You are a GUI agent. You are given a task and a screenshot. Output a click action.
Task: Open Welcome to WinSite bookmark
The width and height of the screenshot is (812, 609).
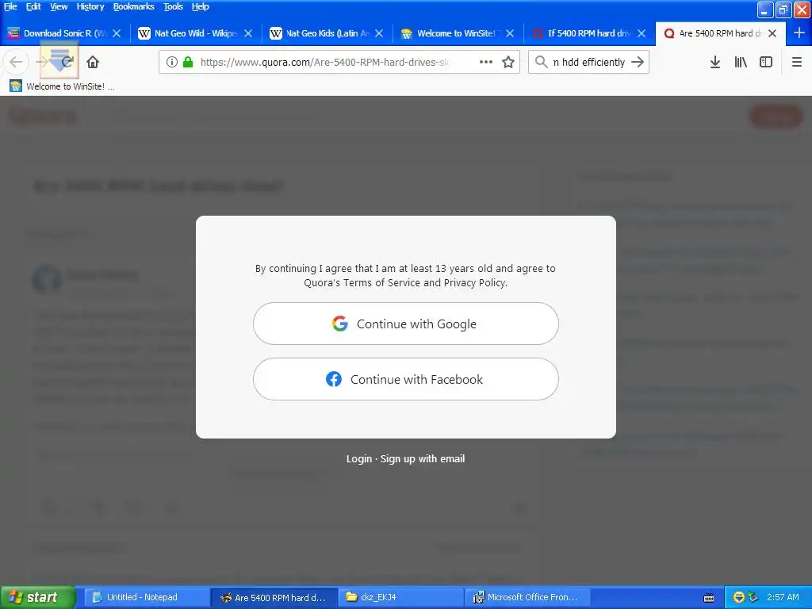pyautogui.click(x=62, y=86)
